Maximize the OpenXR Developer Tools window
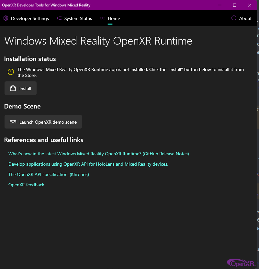Viewport: 259px width, 269px height. click(235, 5)
